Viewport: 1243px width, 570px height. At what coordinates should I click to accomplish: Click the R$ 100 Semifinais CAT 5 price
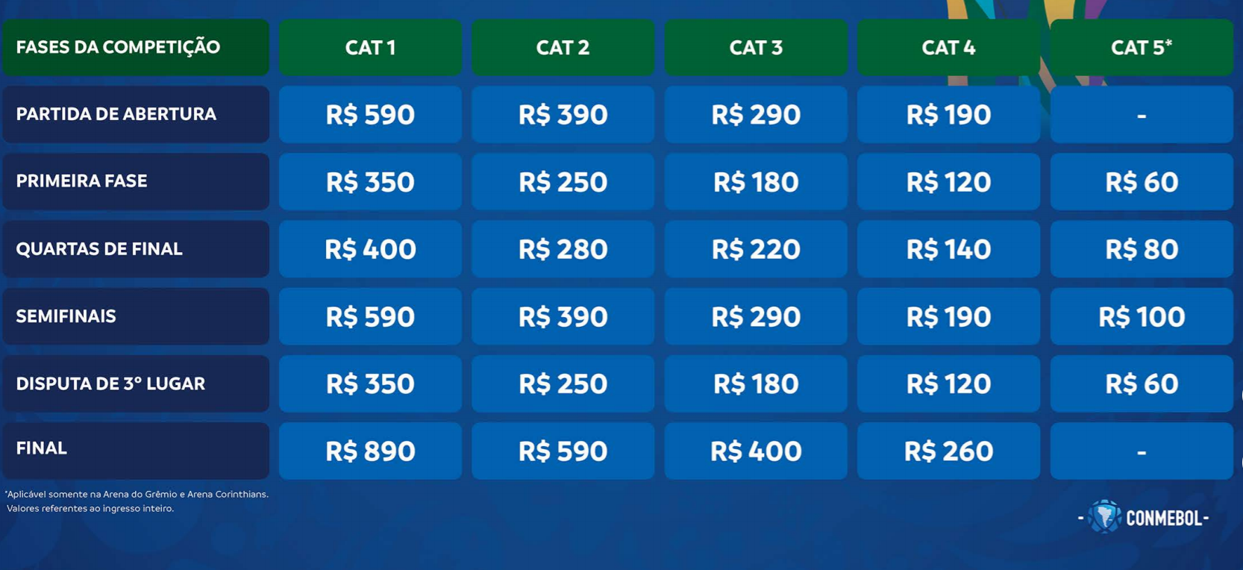pos(1142,317)
